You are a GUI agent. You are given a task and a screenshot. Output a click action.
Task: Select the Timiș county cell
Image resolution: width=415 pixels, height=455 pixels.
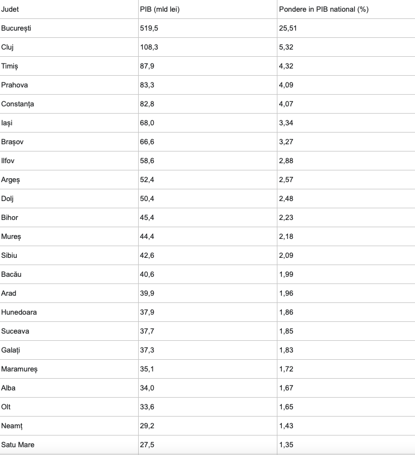click(10, 66)
